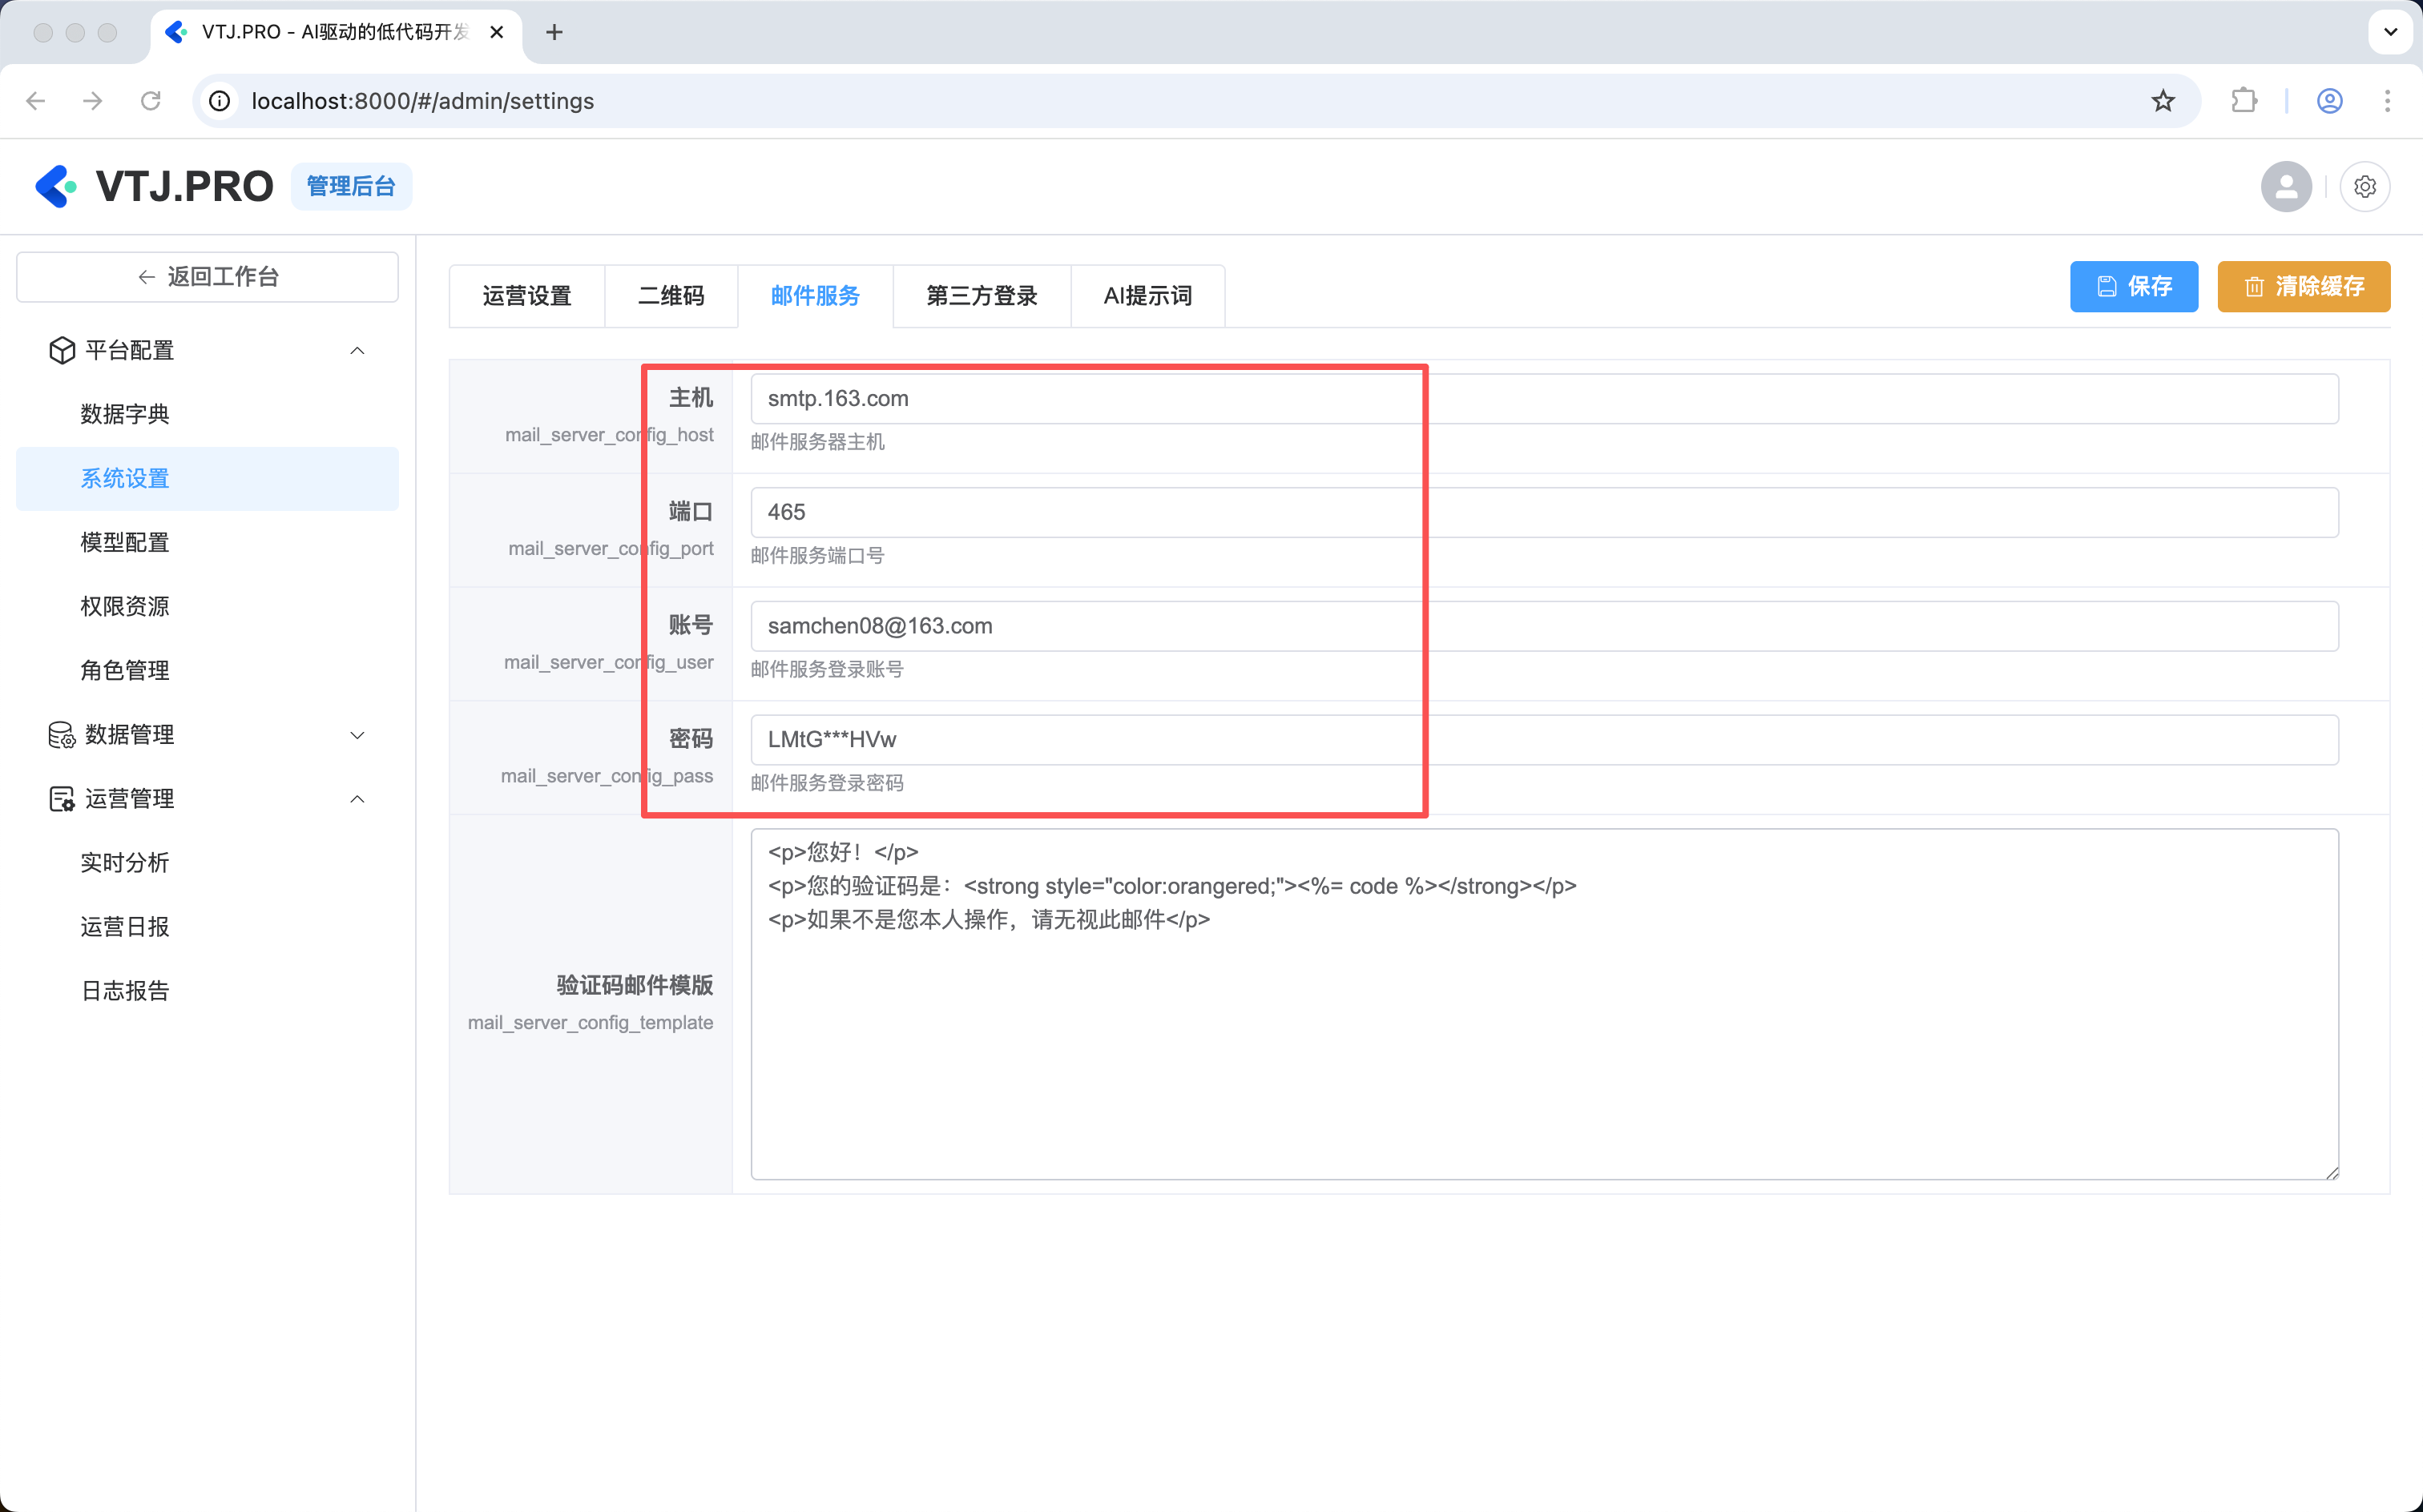Click the 保存 button

point(2133,287)
